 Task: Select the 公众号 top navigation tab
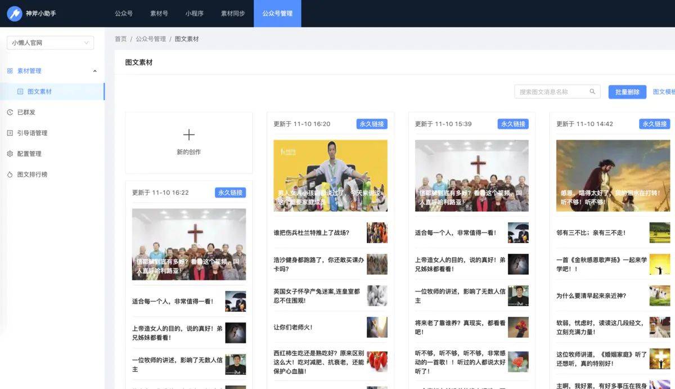click(x=124, y=14)
